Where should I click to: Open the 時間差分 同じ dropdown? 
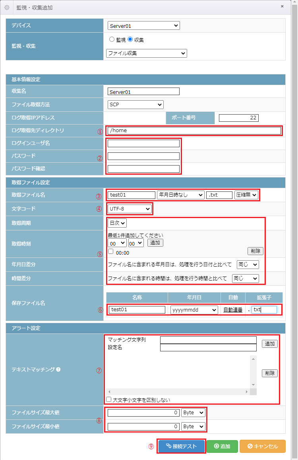(245, 278)
